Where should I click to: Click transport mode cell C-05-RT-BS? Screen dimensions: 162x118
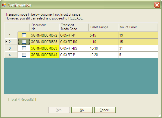click(x=74, y=48)
